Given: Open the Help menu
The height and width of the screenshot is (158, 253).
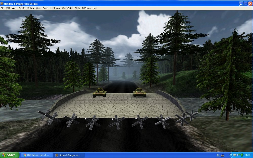Looking at the screenshot, I should (95, 8).
